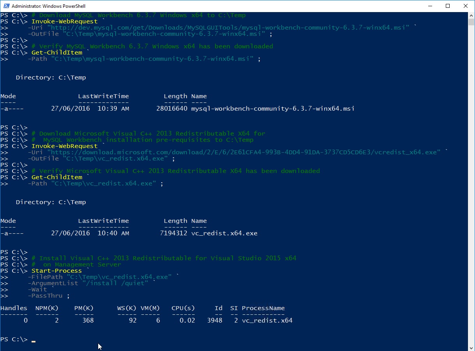This screenshot has height=351, width=475.
Task: Click the scrollbar up arrow
Action: point(471,15)
